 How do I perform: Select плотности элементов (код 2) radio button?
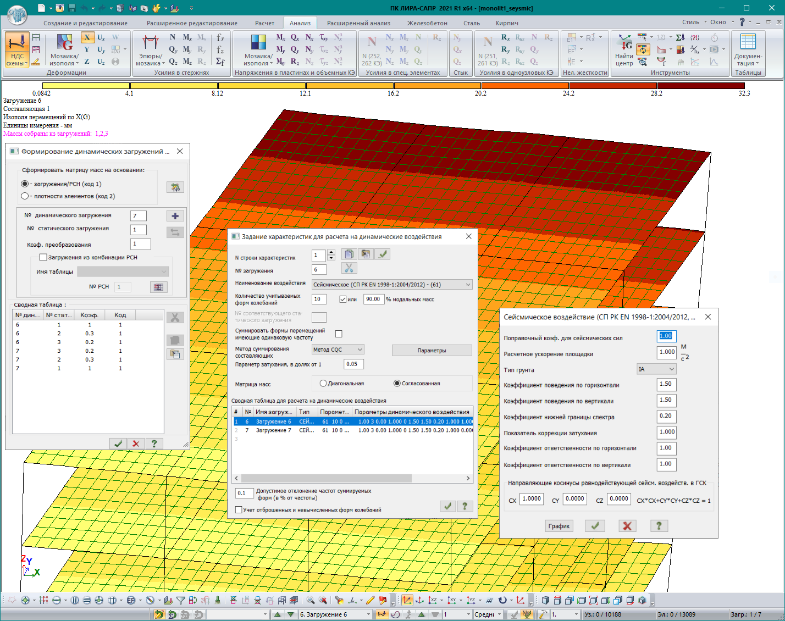pyautogui.click(x=25, y=196)
